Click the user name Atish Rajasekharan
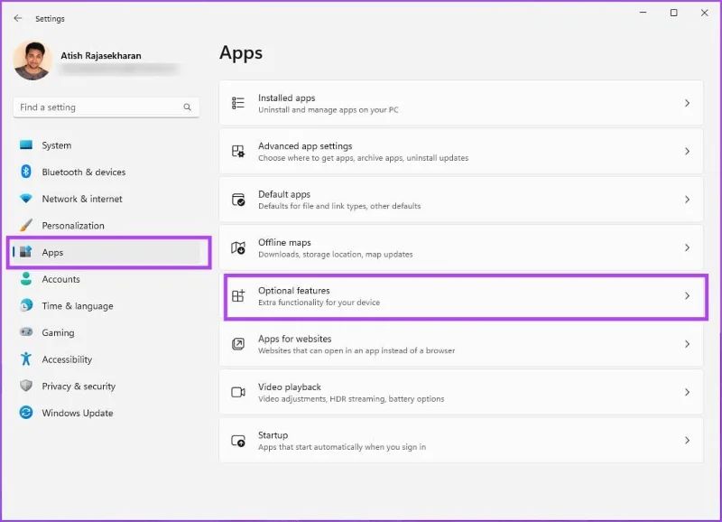722x522 pixels. [x=101, y=56]
